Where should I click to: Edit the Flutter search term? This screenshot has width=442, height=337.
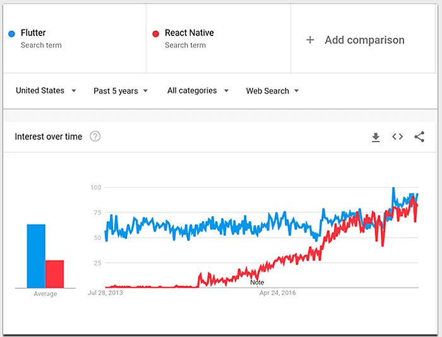33,33
